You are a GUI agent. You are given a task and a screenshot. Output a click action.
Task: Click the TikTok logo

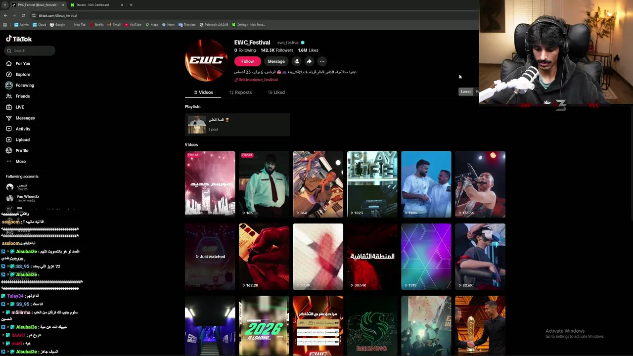(x=19, y=39)
